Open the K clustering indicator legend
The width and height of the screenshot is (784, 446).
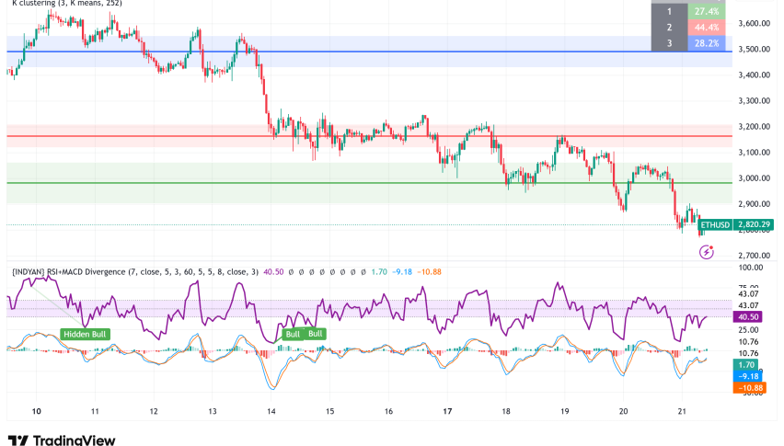[x=64, y=3]
